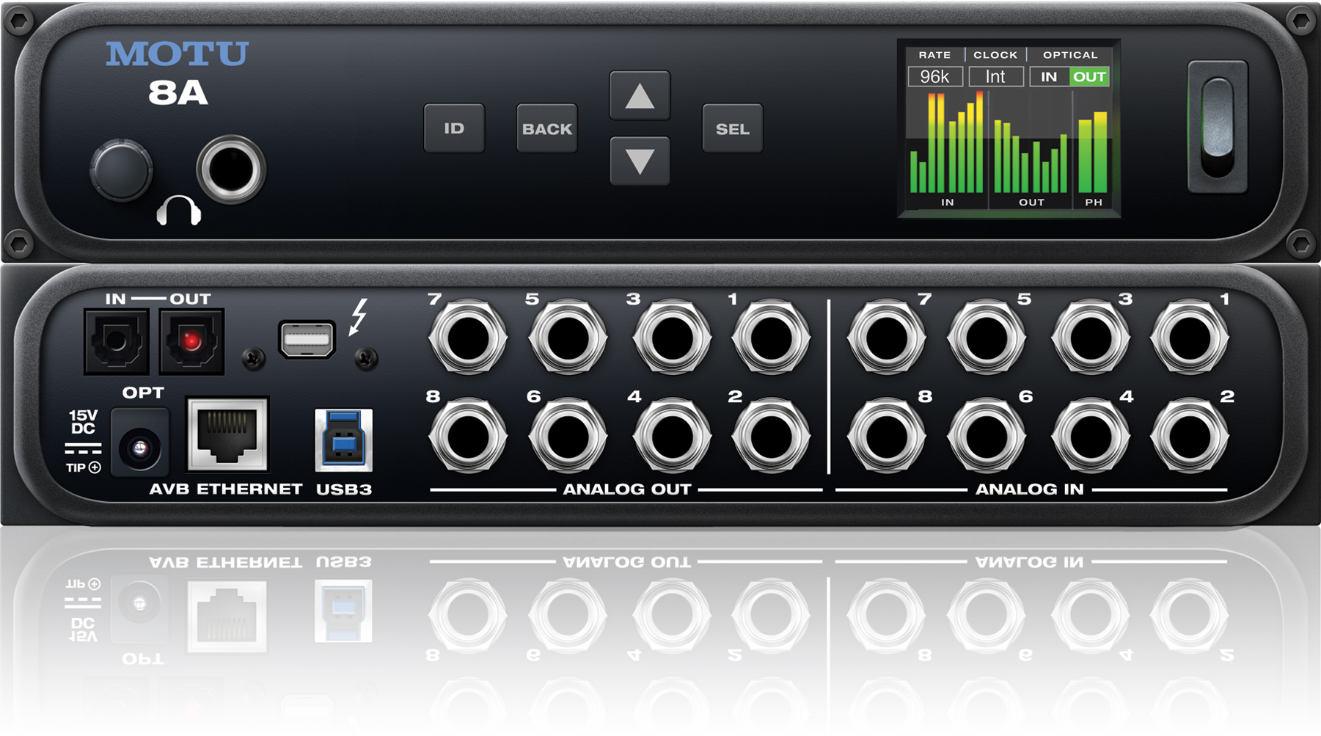The image size is (1321, 736).
Task: Click the optical IN port
Action: [x=117, y=341]
